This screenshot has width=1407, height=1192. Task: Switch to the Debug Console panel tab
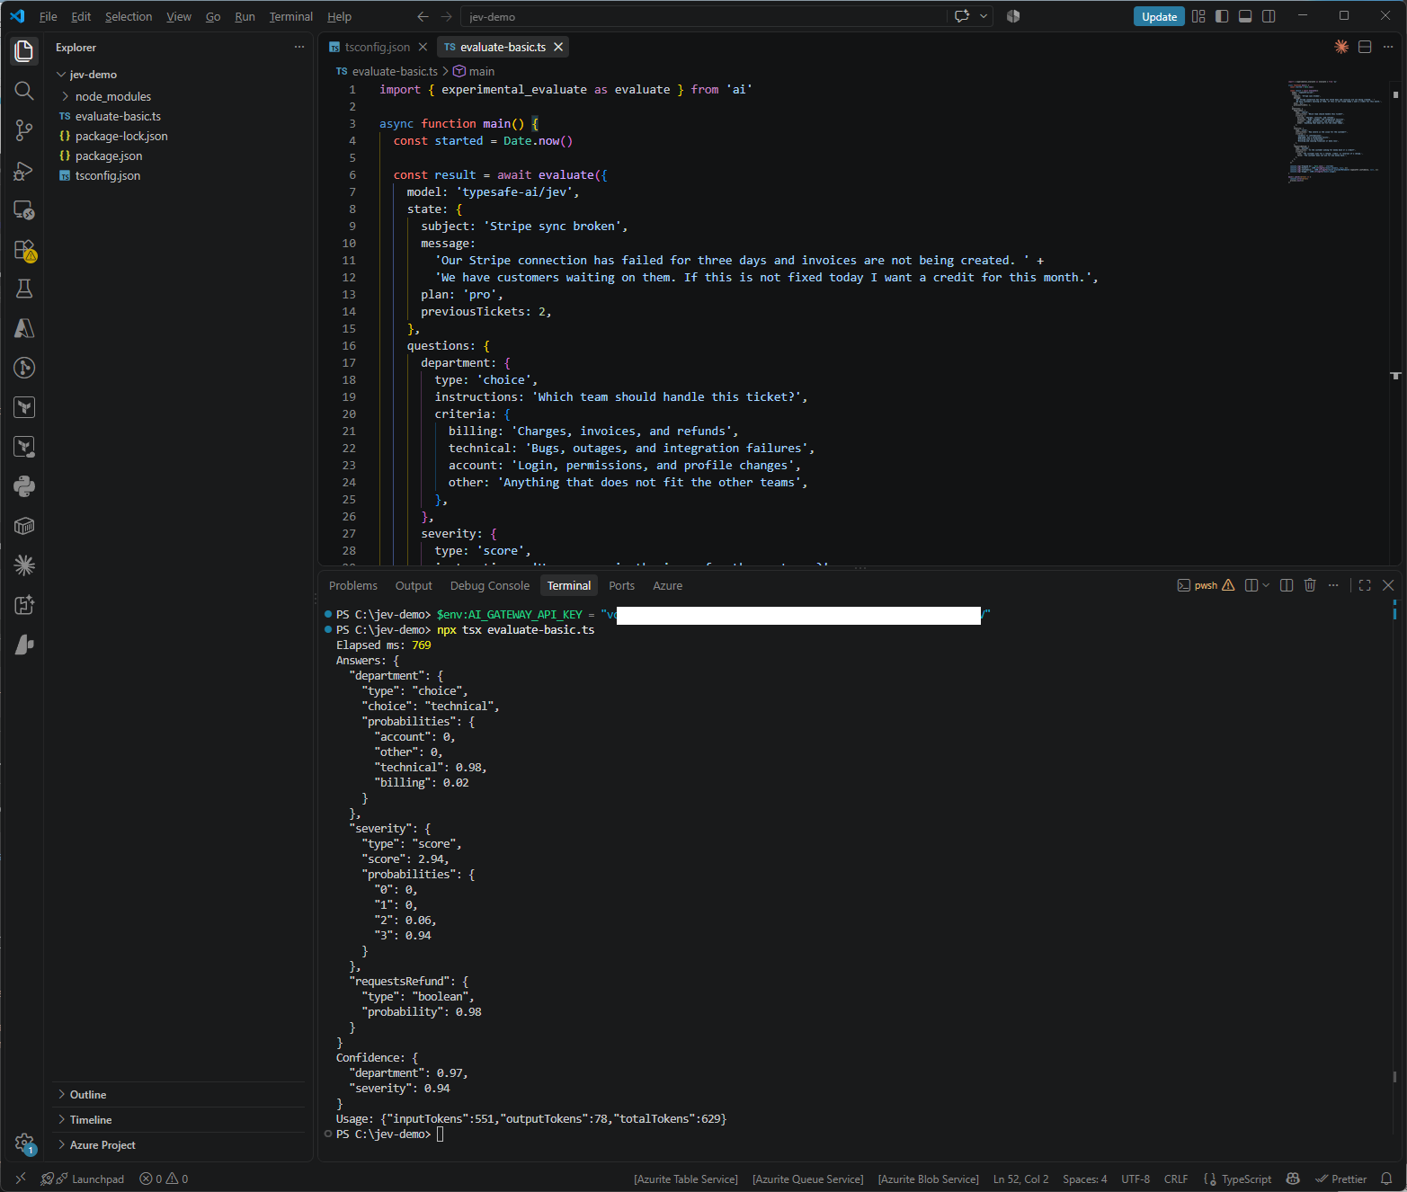pyautogui.click(x=490, y=585)
